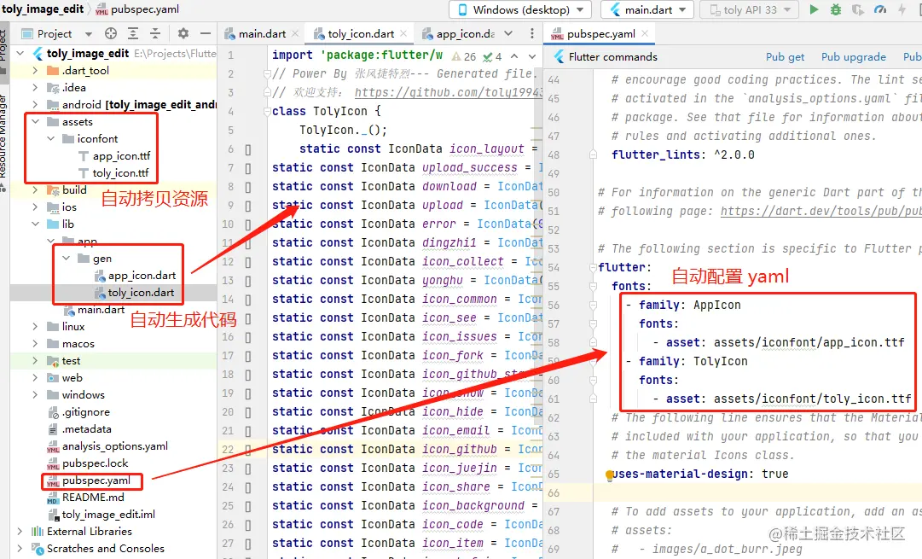Screen dimensions: 922x559
Task: Open the github.com/toly1994 link on line 3
Action: 449,92
